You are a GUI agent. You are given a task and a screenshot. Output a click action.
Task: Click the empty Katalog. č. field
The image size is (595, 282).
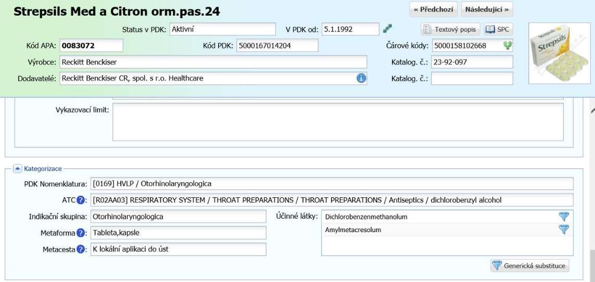click(x=472, y=78)
